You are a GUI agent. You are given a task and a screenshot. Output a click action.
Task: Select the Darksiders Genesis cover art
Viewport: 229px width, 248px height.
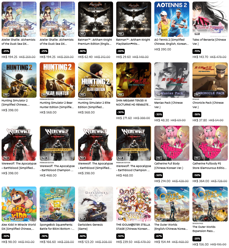[95, 204]
